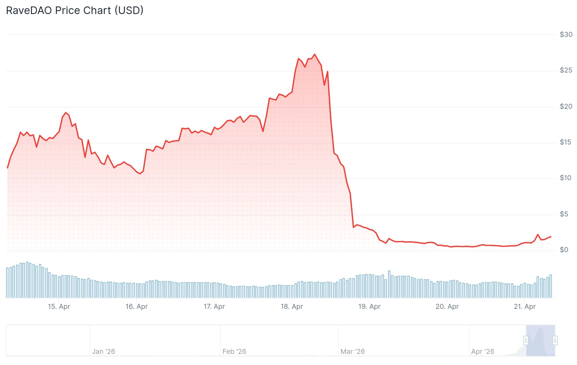Click the 17. Apr date label
Image resolution: width=577 pixels, height=365 pixels.
[x=214, y=307]
